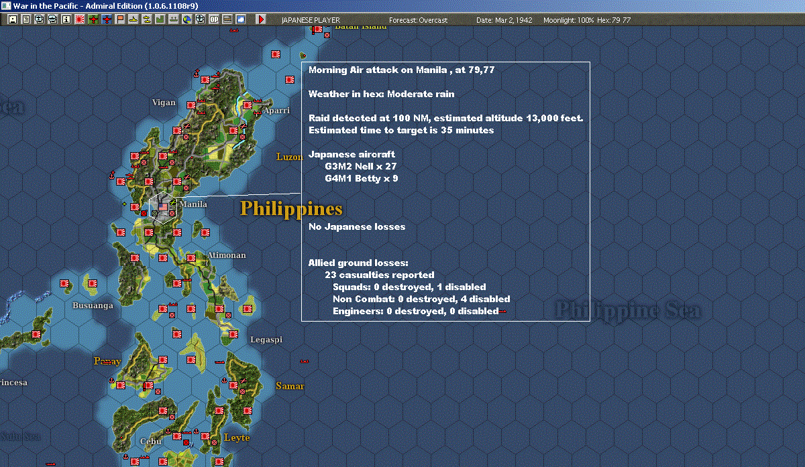This screenshot has width=805, height=467.
Task: Click the 'G3M2 Nell x 27' aircraft line
Action: pos(361,166)
